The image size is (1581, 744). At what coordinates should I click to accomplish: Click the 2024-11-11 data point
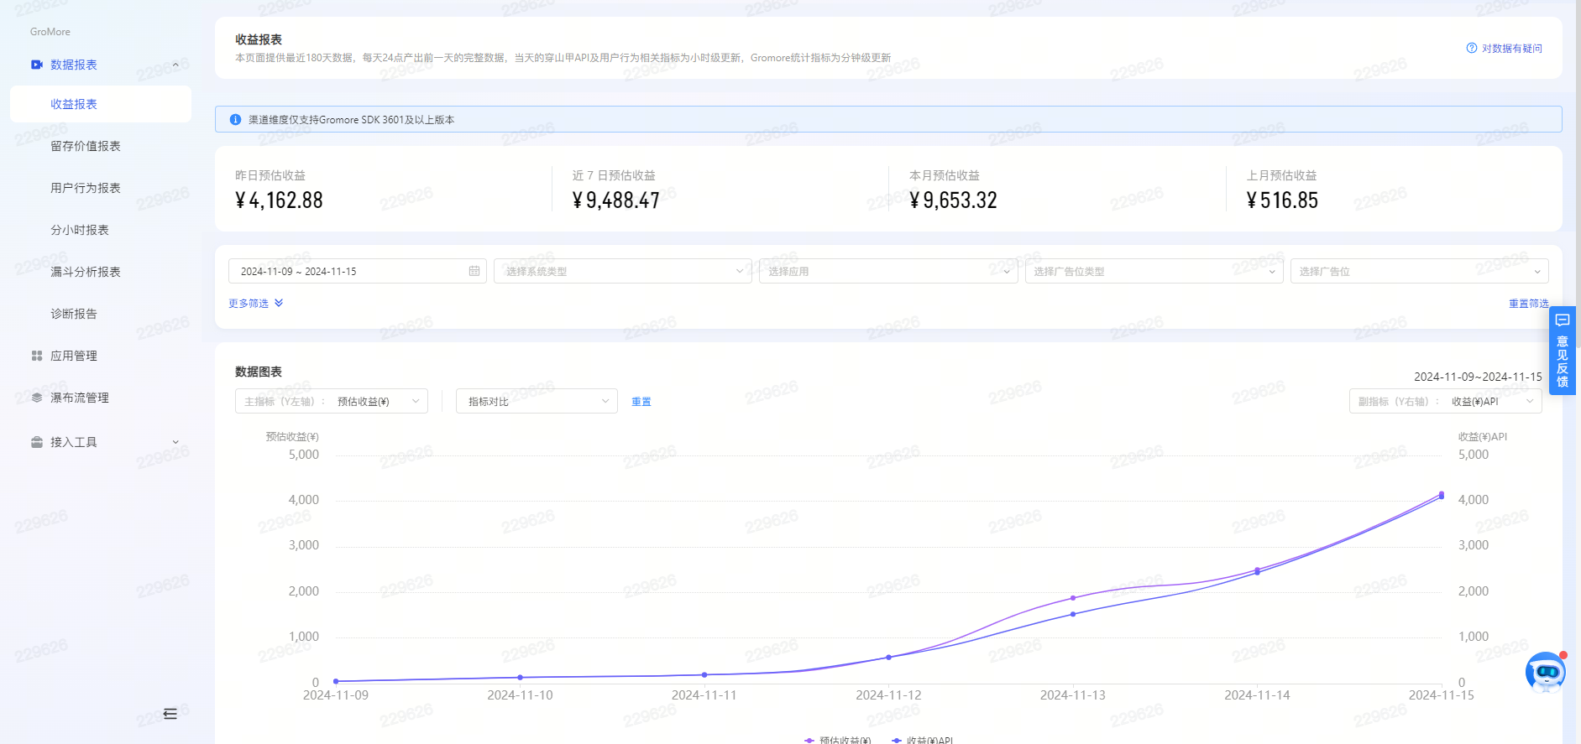coord(704,674)
